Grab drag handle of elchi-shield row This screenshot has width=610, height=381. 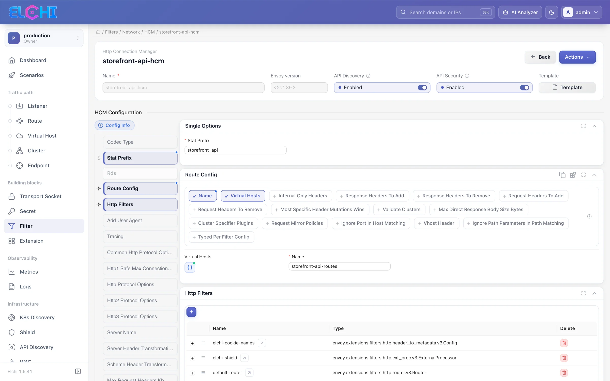point(203,358)
